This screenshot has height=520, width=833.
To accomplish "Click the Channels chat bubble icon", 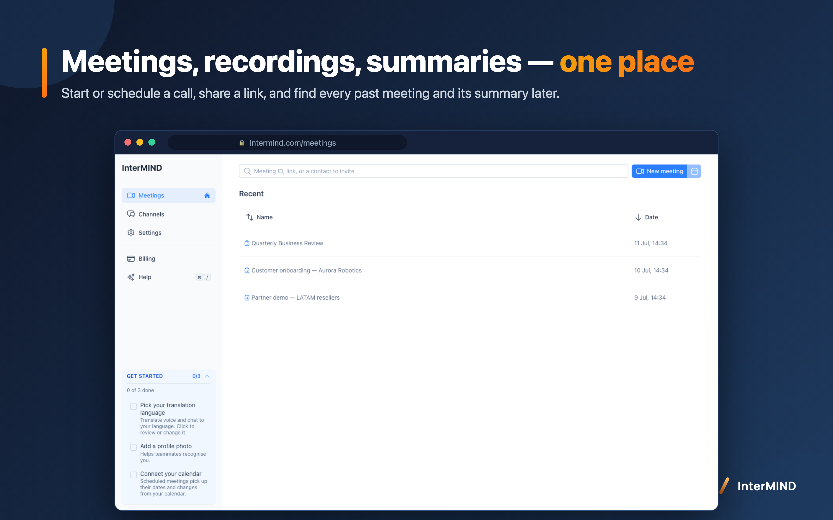I will click(x=131, y=214).
